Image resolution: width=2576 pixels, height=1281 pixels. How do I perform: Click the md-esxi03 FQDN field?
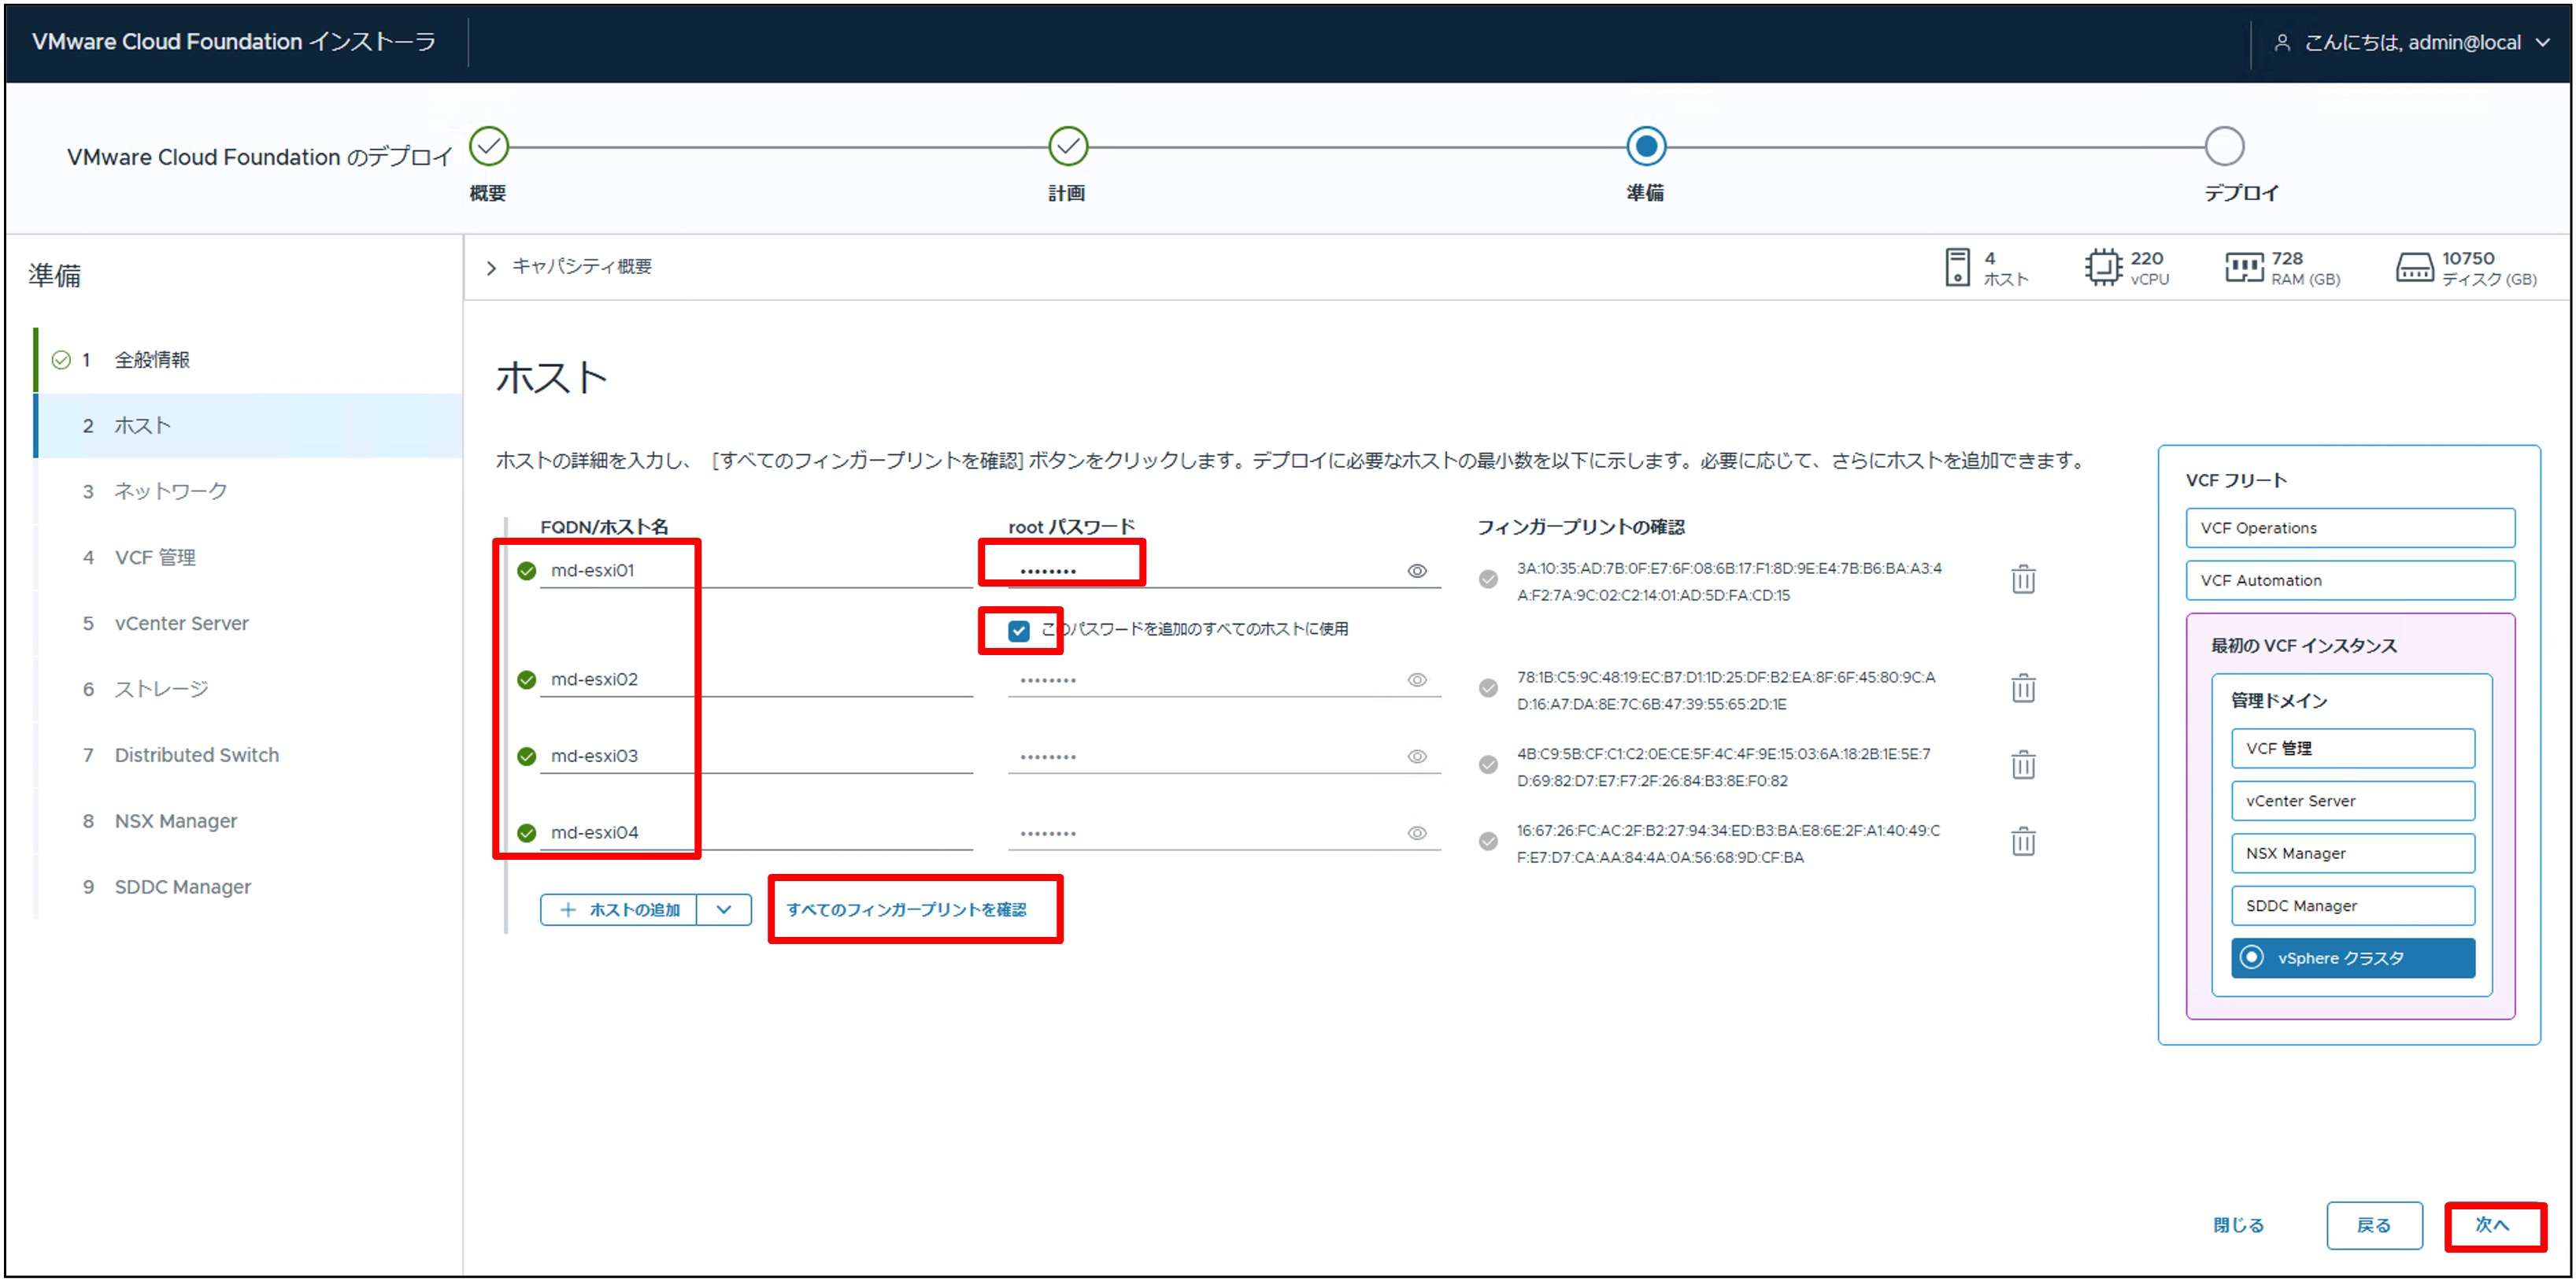tap(756, 757)
